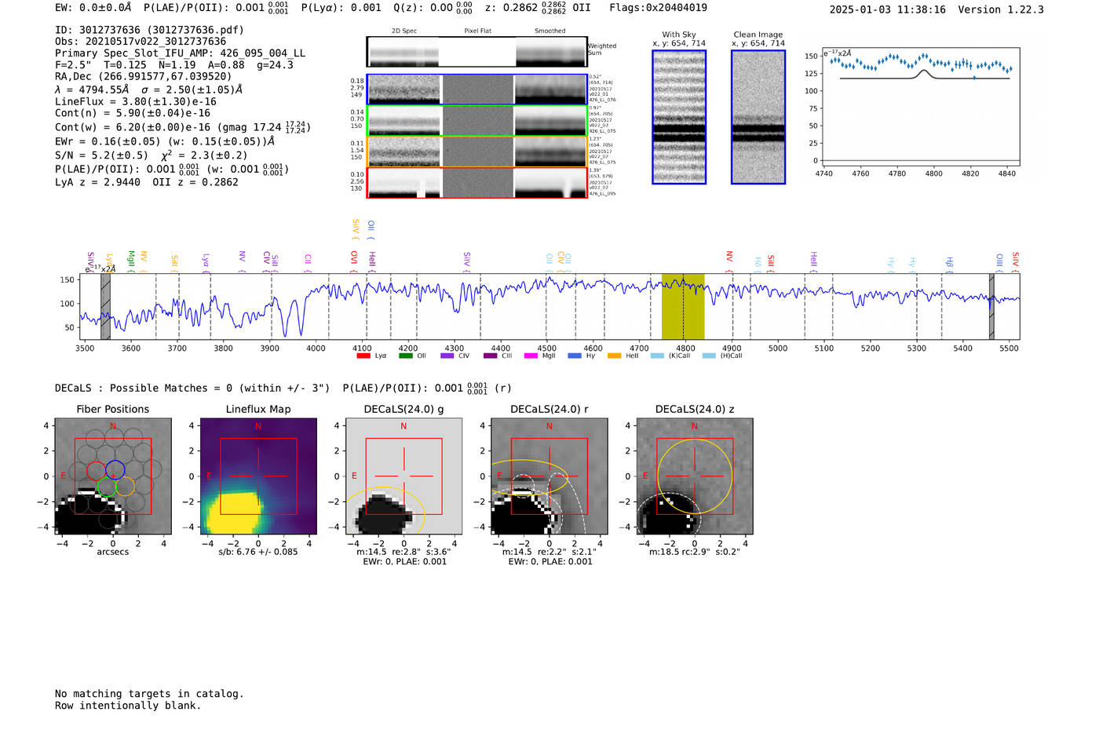1099x748 pixels.
Task: Select the blue-bordered 2D spectrum fiber row
Action: (x=476, y=89)
